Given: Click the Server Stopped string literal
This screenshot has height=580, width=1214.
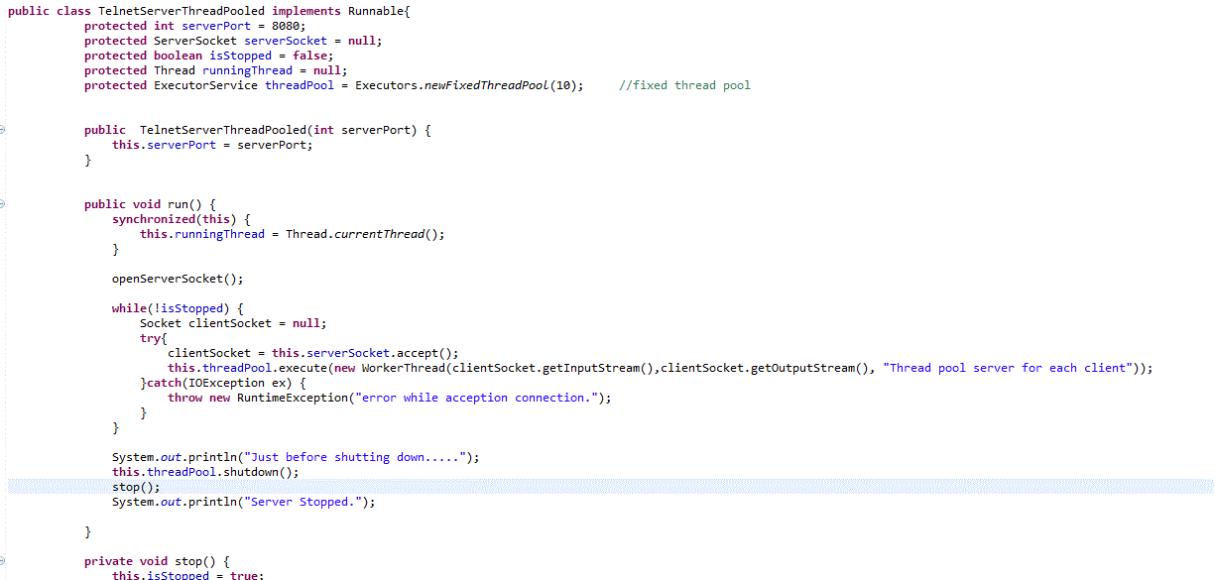Looking at the screenshot, I should [304, 501].
